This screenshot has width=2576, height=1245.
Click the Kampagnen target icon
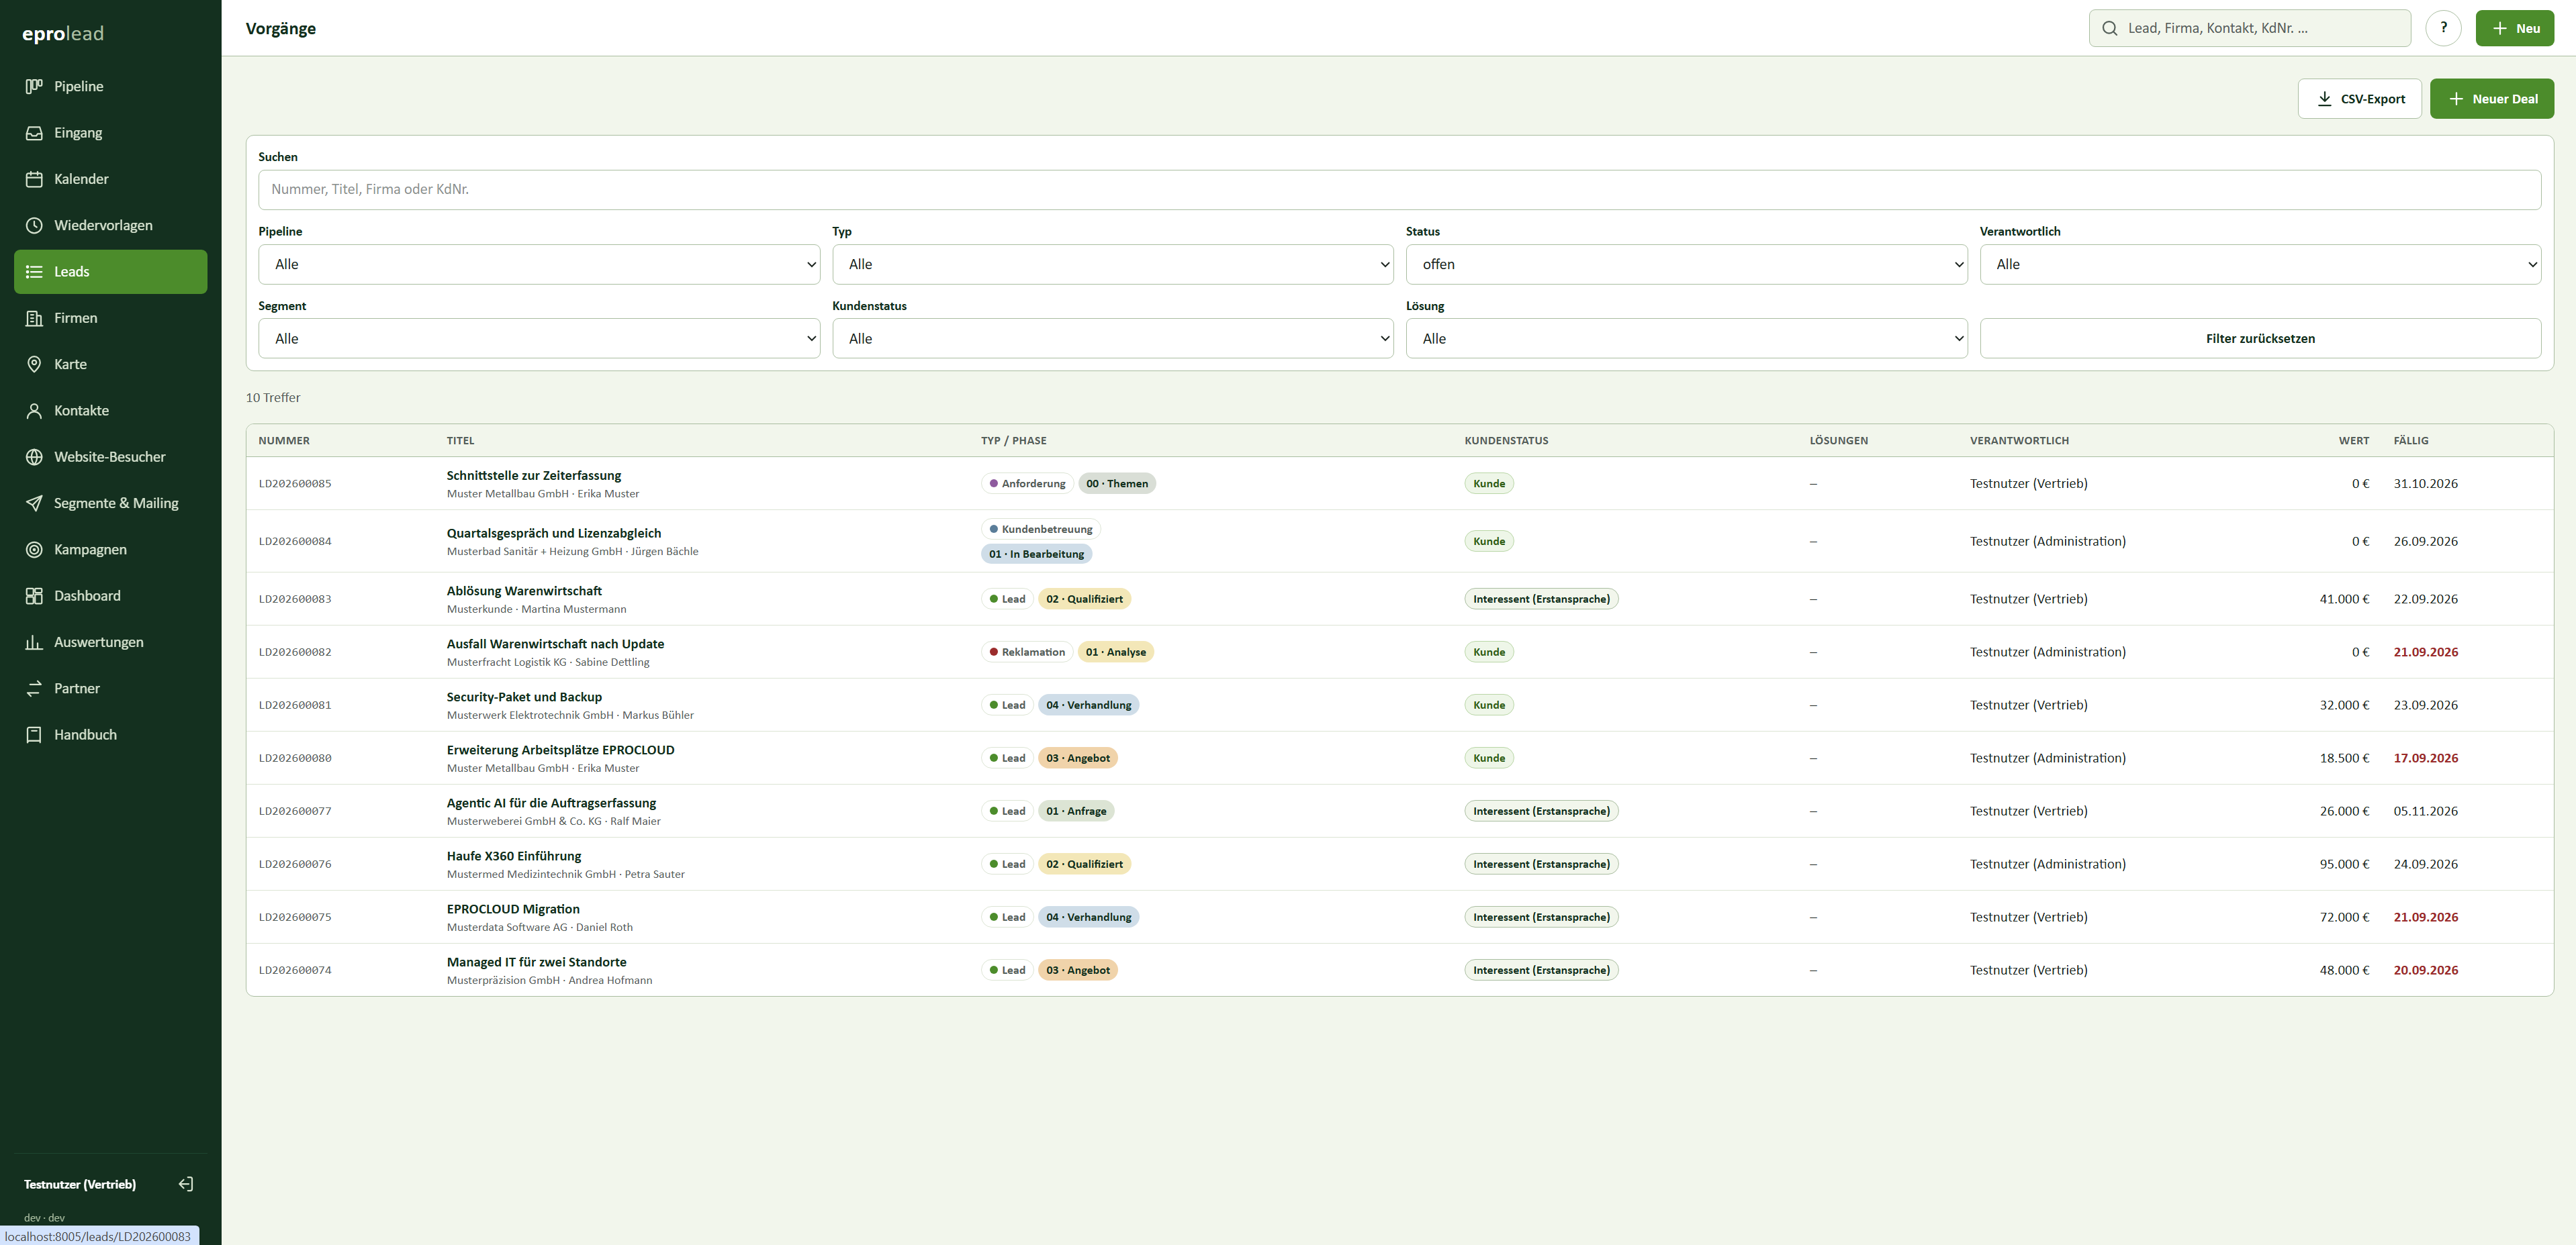(x=34, y=550)
